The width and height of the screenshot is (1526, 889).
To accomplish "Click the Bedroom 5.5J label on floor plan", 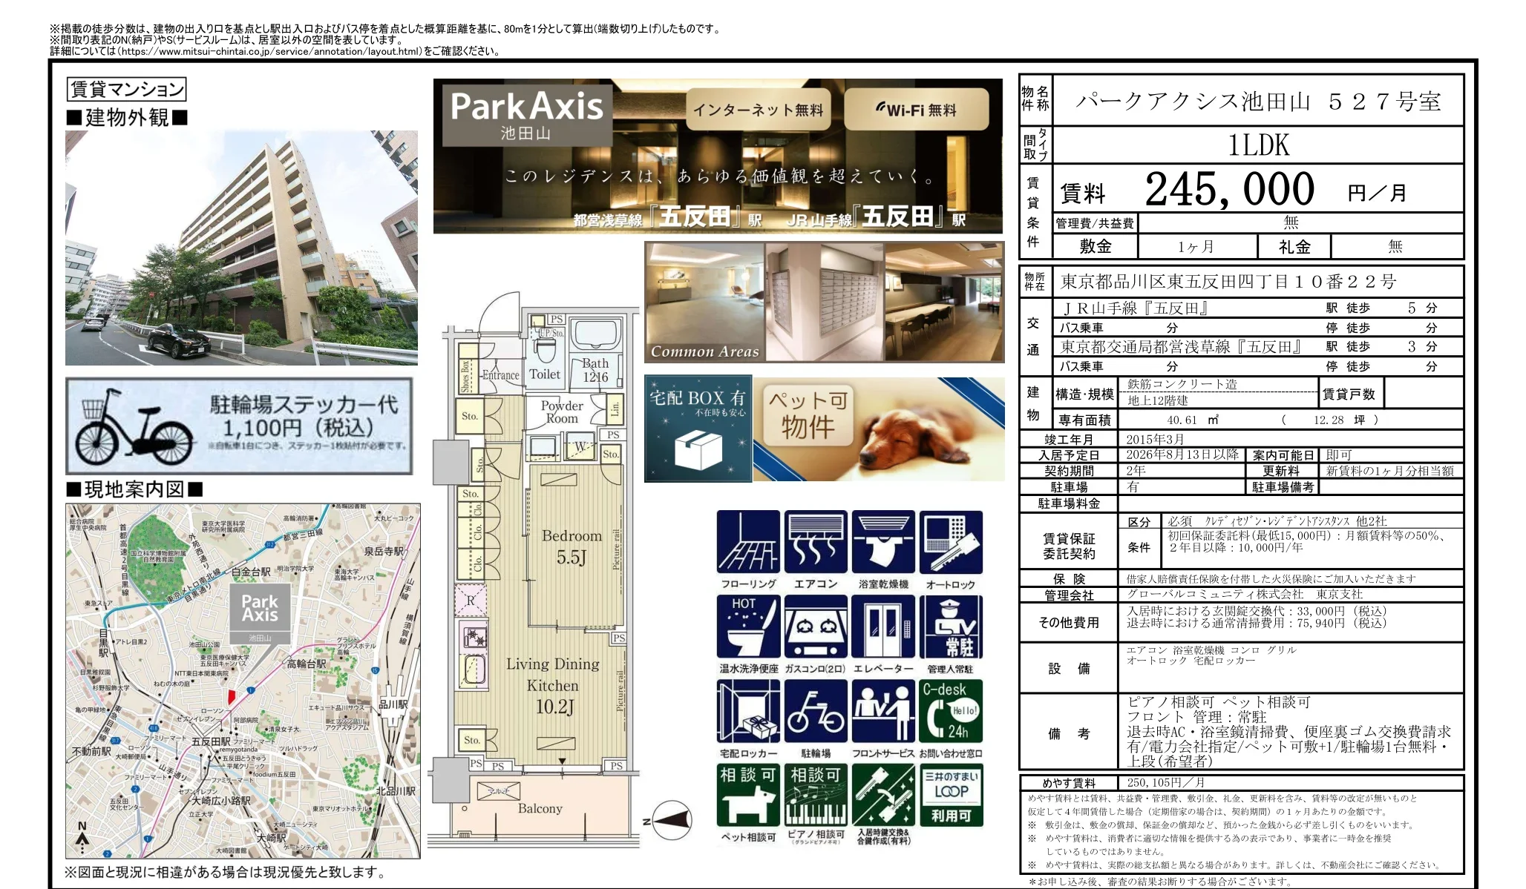I will [572, 546].
